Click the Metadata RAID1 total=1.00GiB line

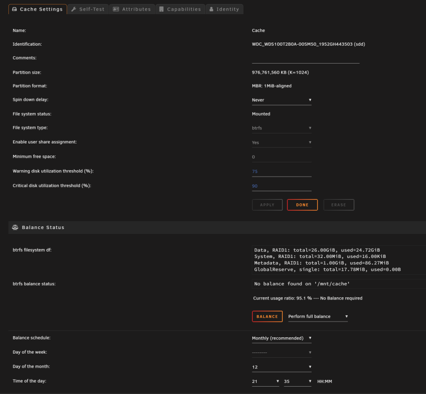pyautogui.click(x=322, y=263)
